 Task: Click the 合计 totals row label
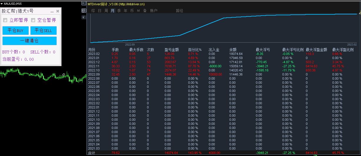pos(92,153)
